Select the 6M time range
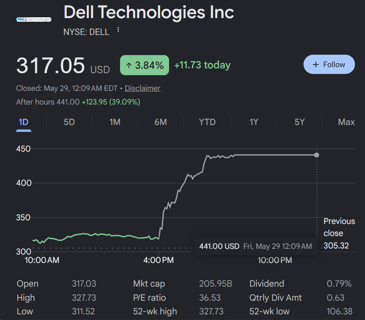This screenshot has width=365, height=320. pyautogui.click(x=161, y=122)
